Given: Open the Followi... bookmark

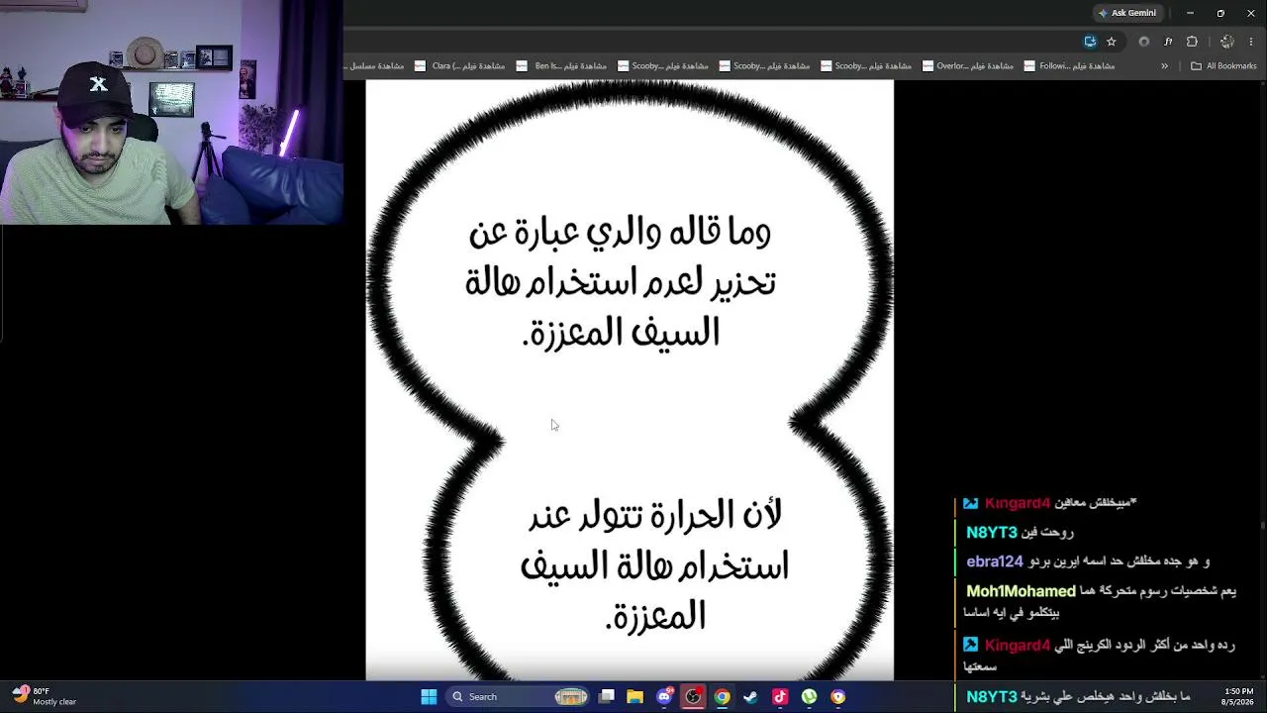Looking at the screenshot, I should [x=1069, y=66].
